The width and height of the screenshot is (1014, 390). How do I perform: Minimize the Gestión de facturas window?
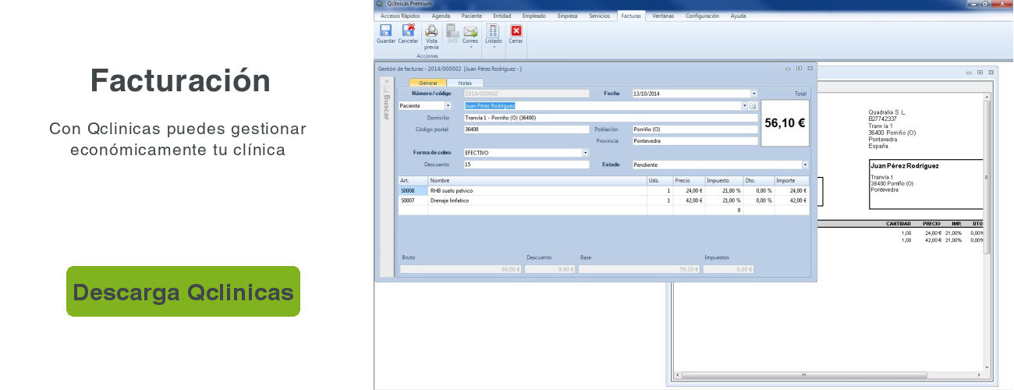(x=788, y=69)
